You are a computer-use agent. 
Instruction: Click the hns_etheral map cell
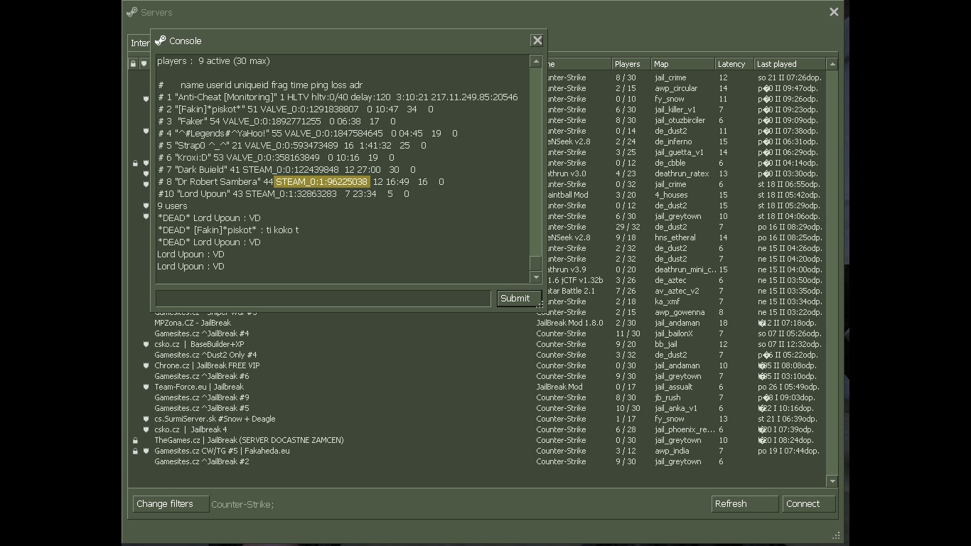pos(675,237)
